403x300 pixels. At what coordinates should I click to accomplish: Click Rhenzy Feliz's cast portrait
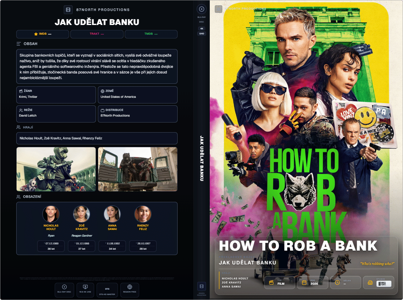pos(143,214)
